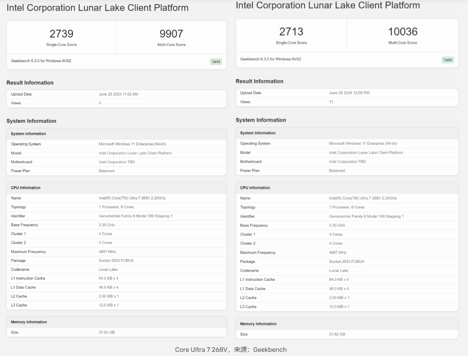Select the upload date June 26 2024 11:52 AM

point(118,94)
